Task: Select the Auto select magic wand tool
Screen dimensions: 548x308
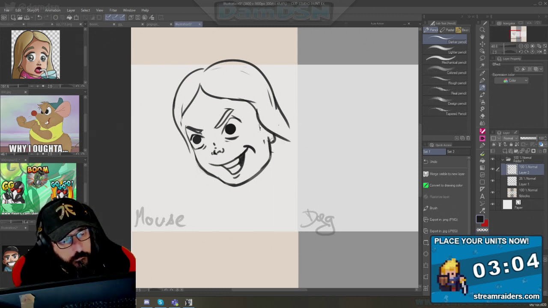Action: click(482, 65)
